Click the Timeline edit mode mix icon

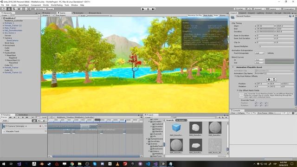(x=34, y=121)
